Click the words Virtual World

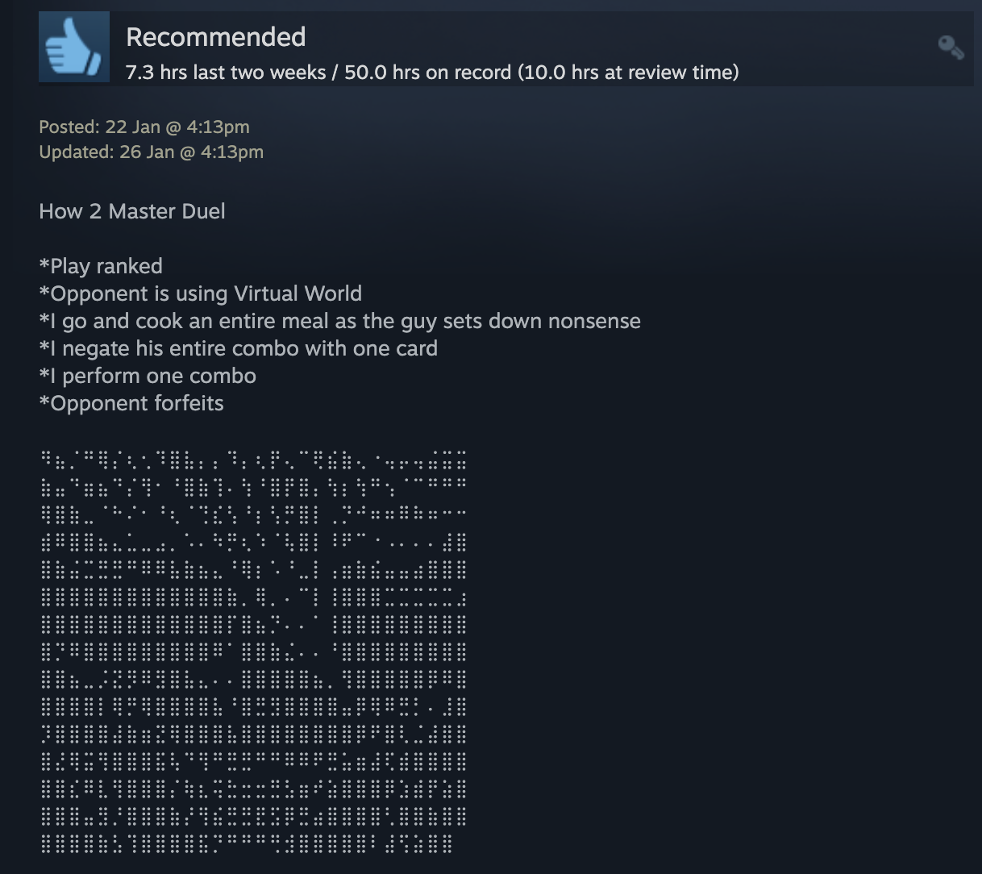298,293
